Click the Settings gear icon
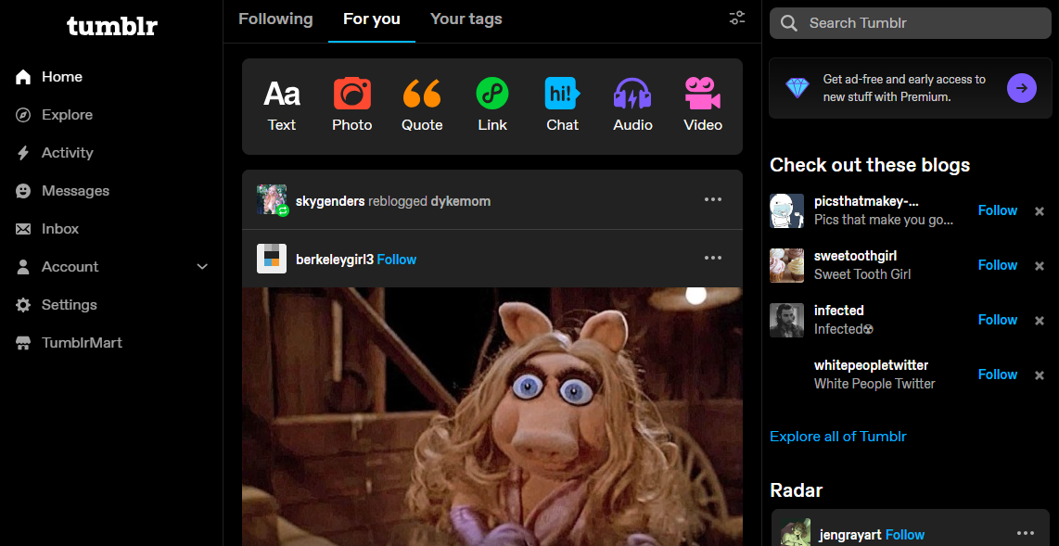The height and width of the screenshot is (546, 1059). (23, 305)
